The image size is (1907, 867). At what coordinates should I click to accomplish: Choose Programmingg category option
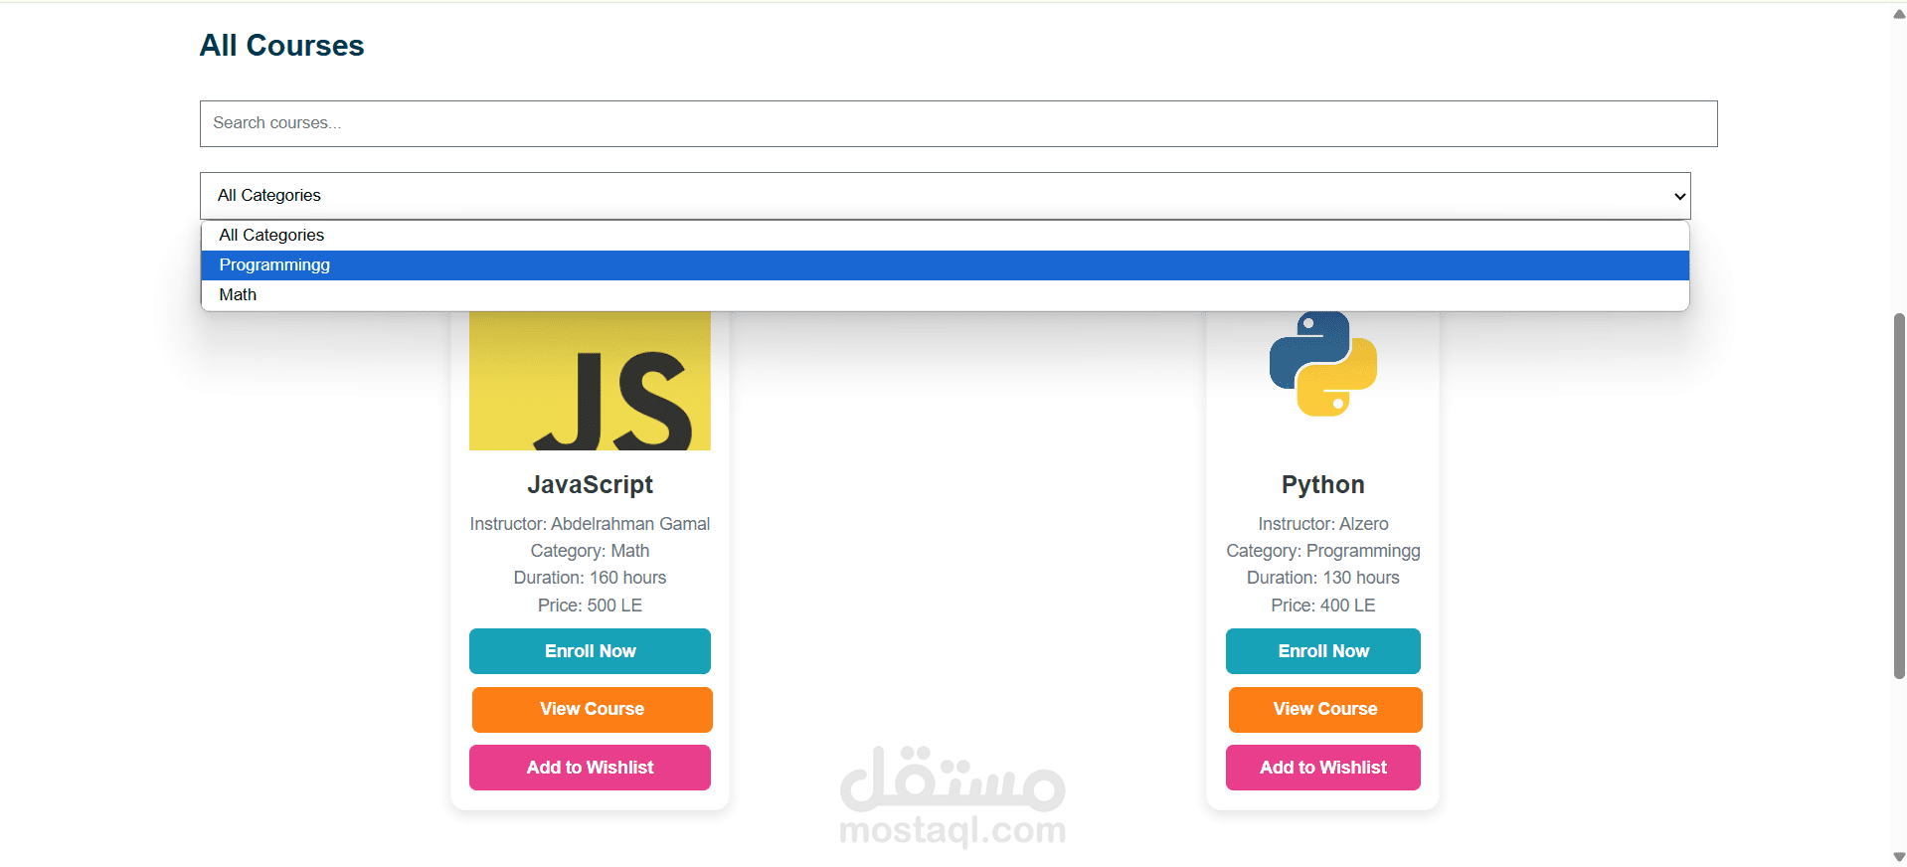pos(945,265)
